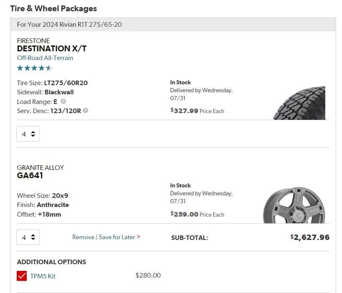The image size is (342, 293).
Task: Open Serv. Desc help question icon
Action: pyautogui.click(x=85, y=111)
